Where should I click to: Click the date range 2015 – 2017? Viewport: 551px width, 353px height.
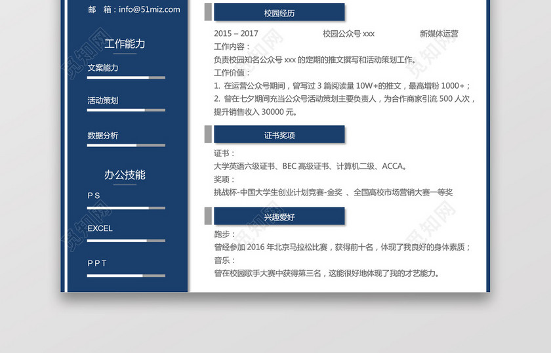point(235,33)
